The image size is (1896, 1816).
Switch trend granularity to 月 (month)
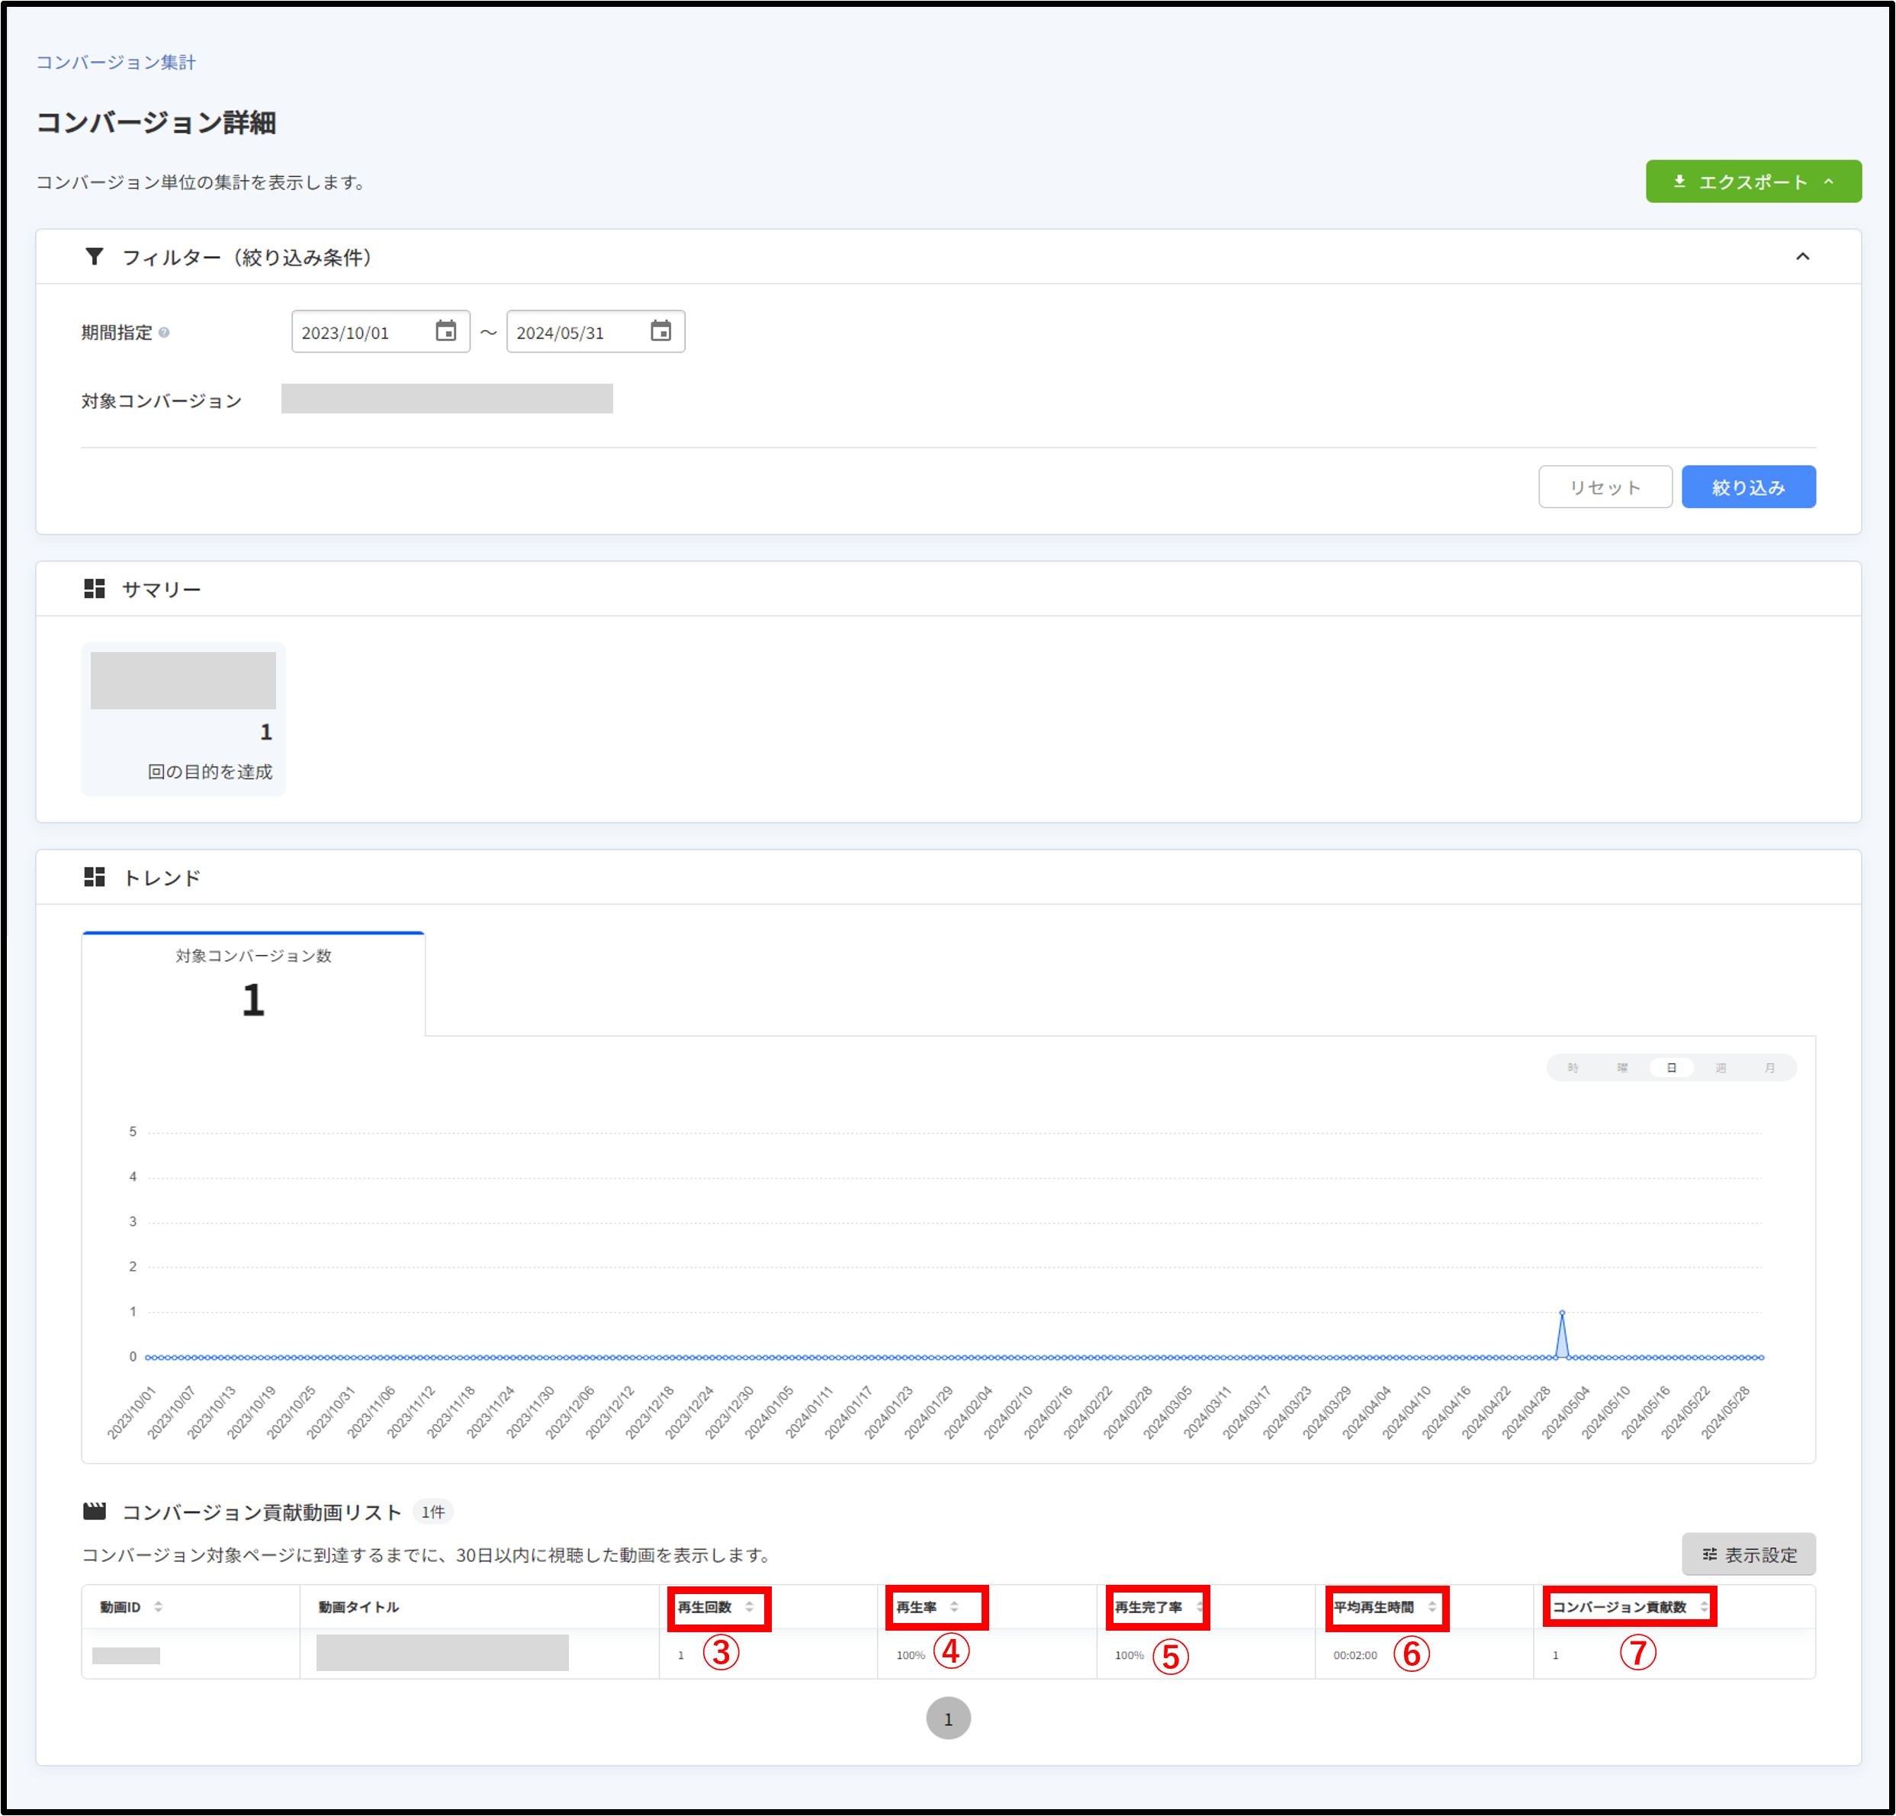[1769, 1068]
